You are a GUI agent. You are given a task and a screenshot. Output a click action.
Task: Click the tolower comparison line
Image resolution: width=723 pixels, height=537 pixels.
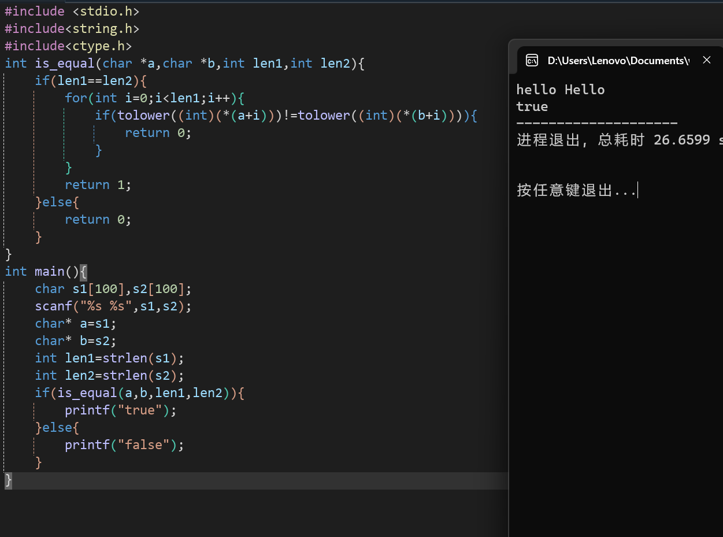[287, 115]
